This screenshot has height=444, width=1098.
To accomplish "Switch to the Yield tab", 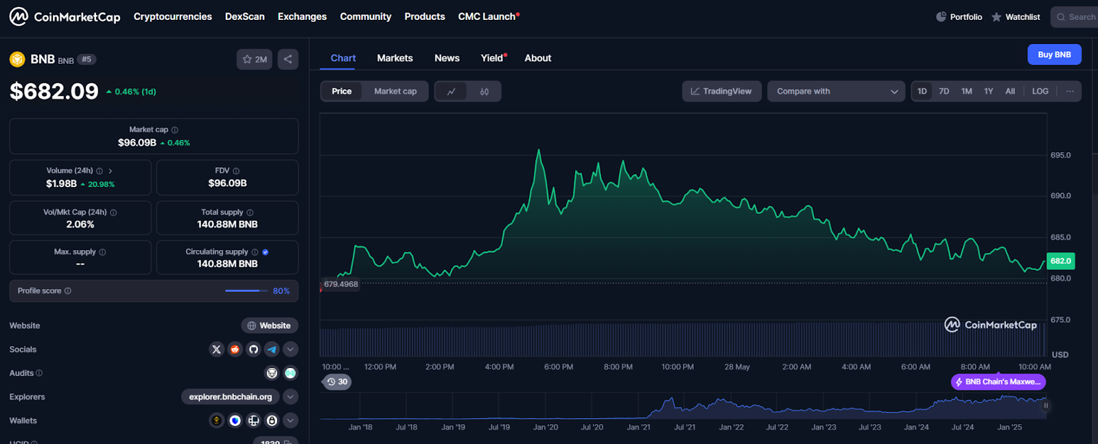I will 493,58.
